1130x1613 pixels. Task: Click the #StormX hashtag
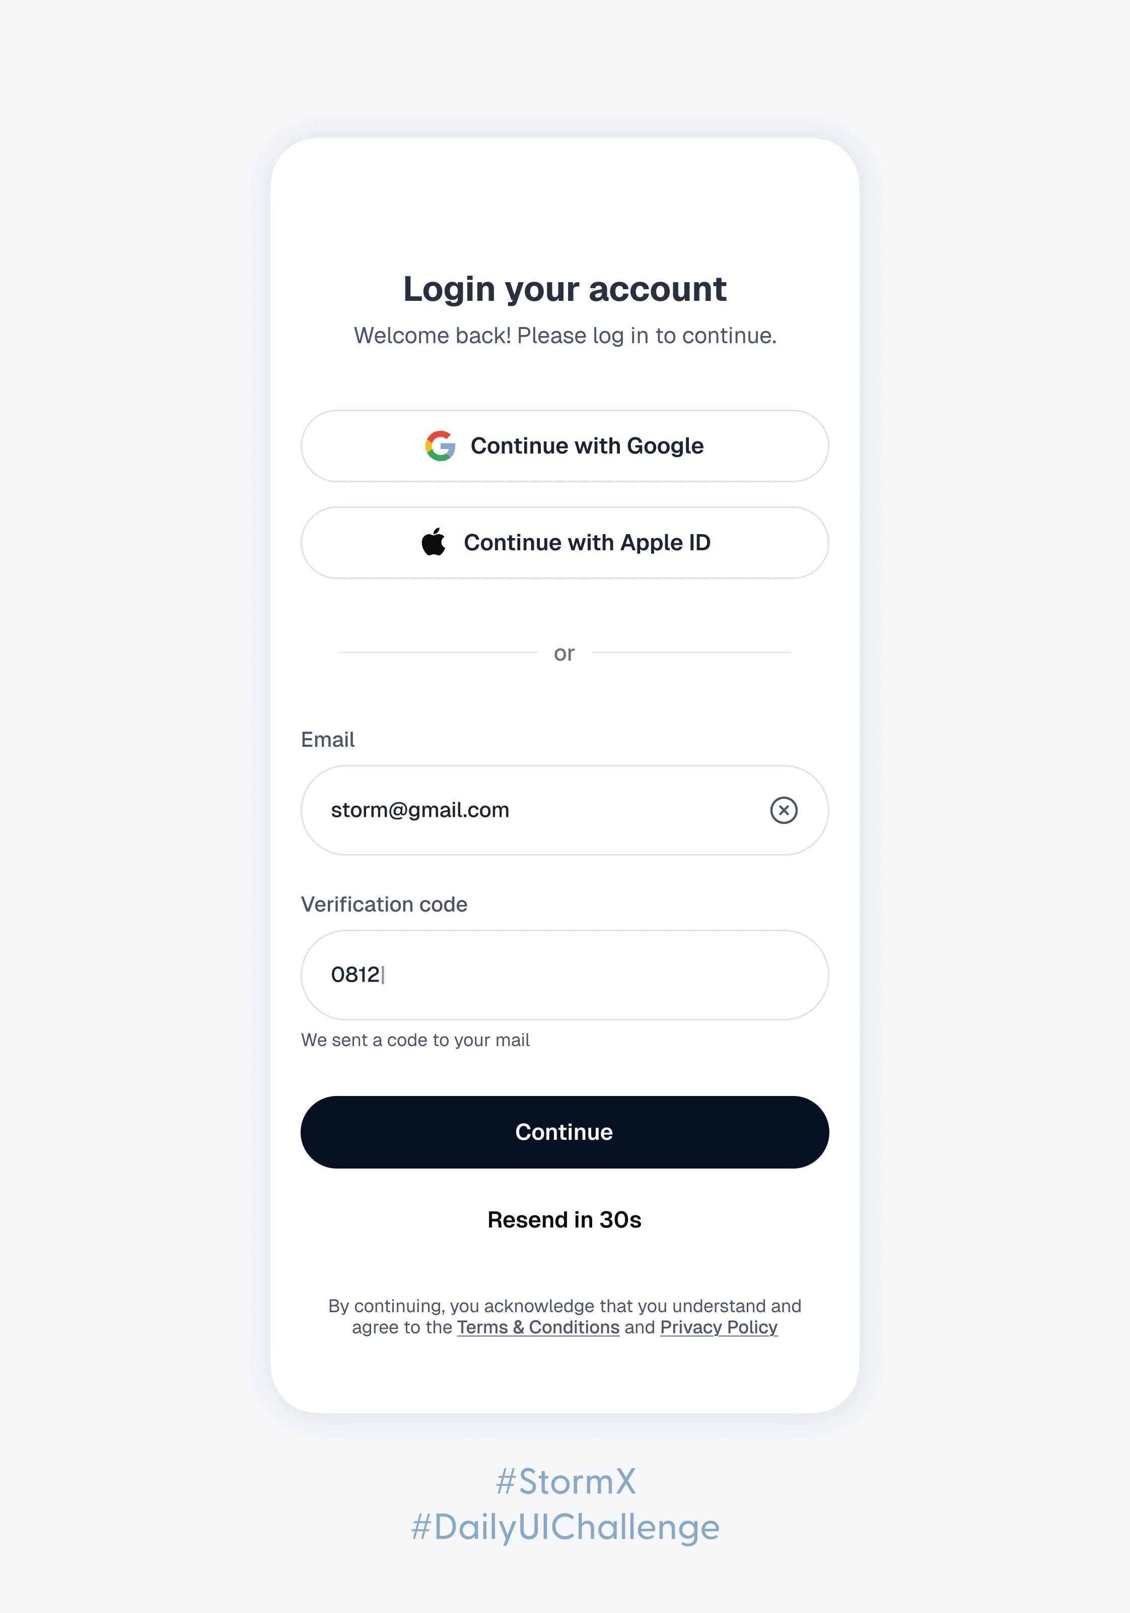(566, 1481)
